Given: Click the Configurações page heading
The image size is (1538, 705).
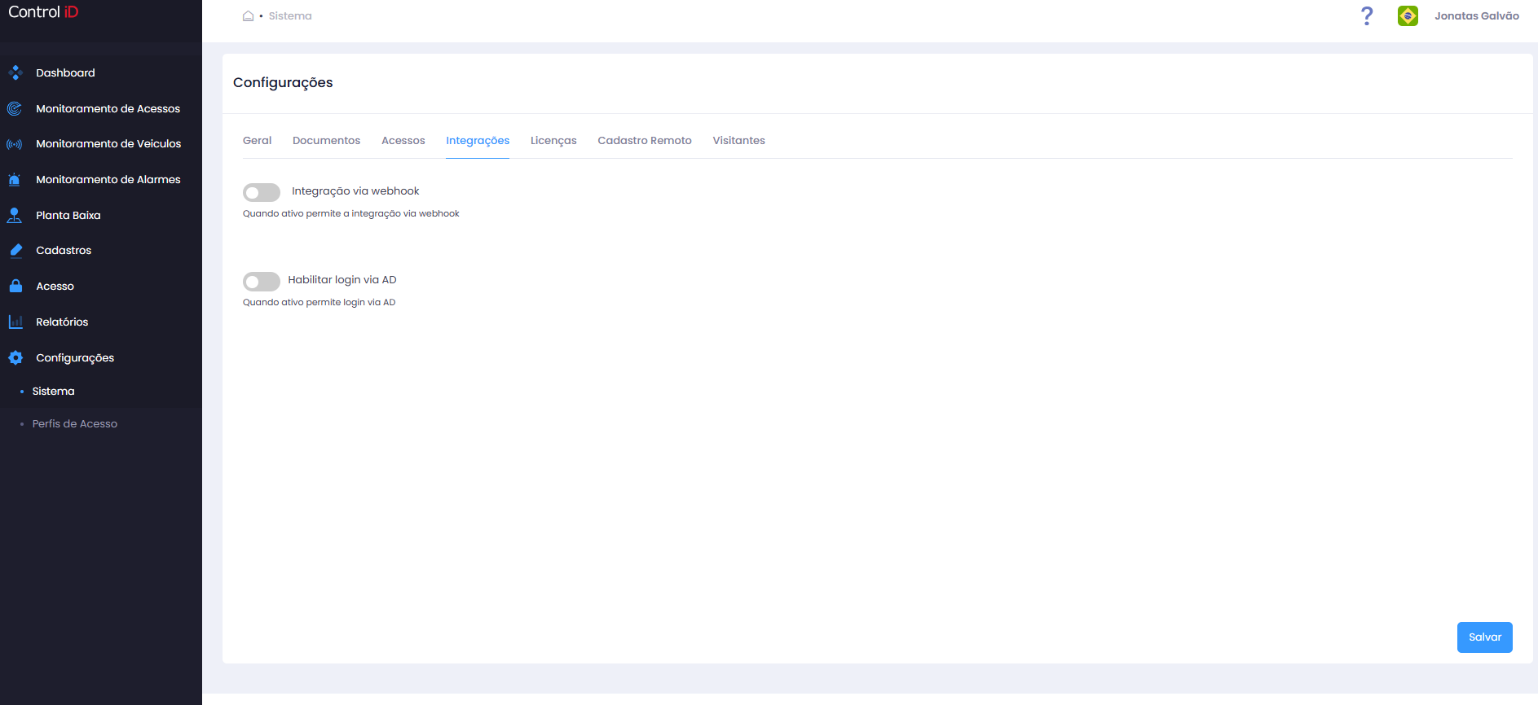Looking at the screenshot, I should click(x=283, y=83).
